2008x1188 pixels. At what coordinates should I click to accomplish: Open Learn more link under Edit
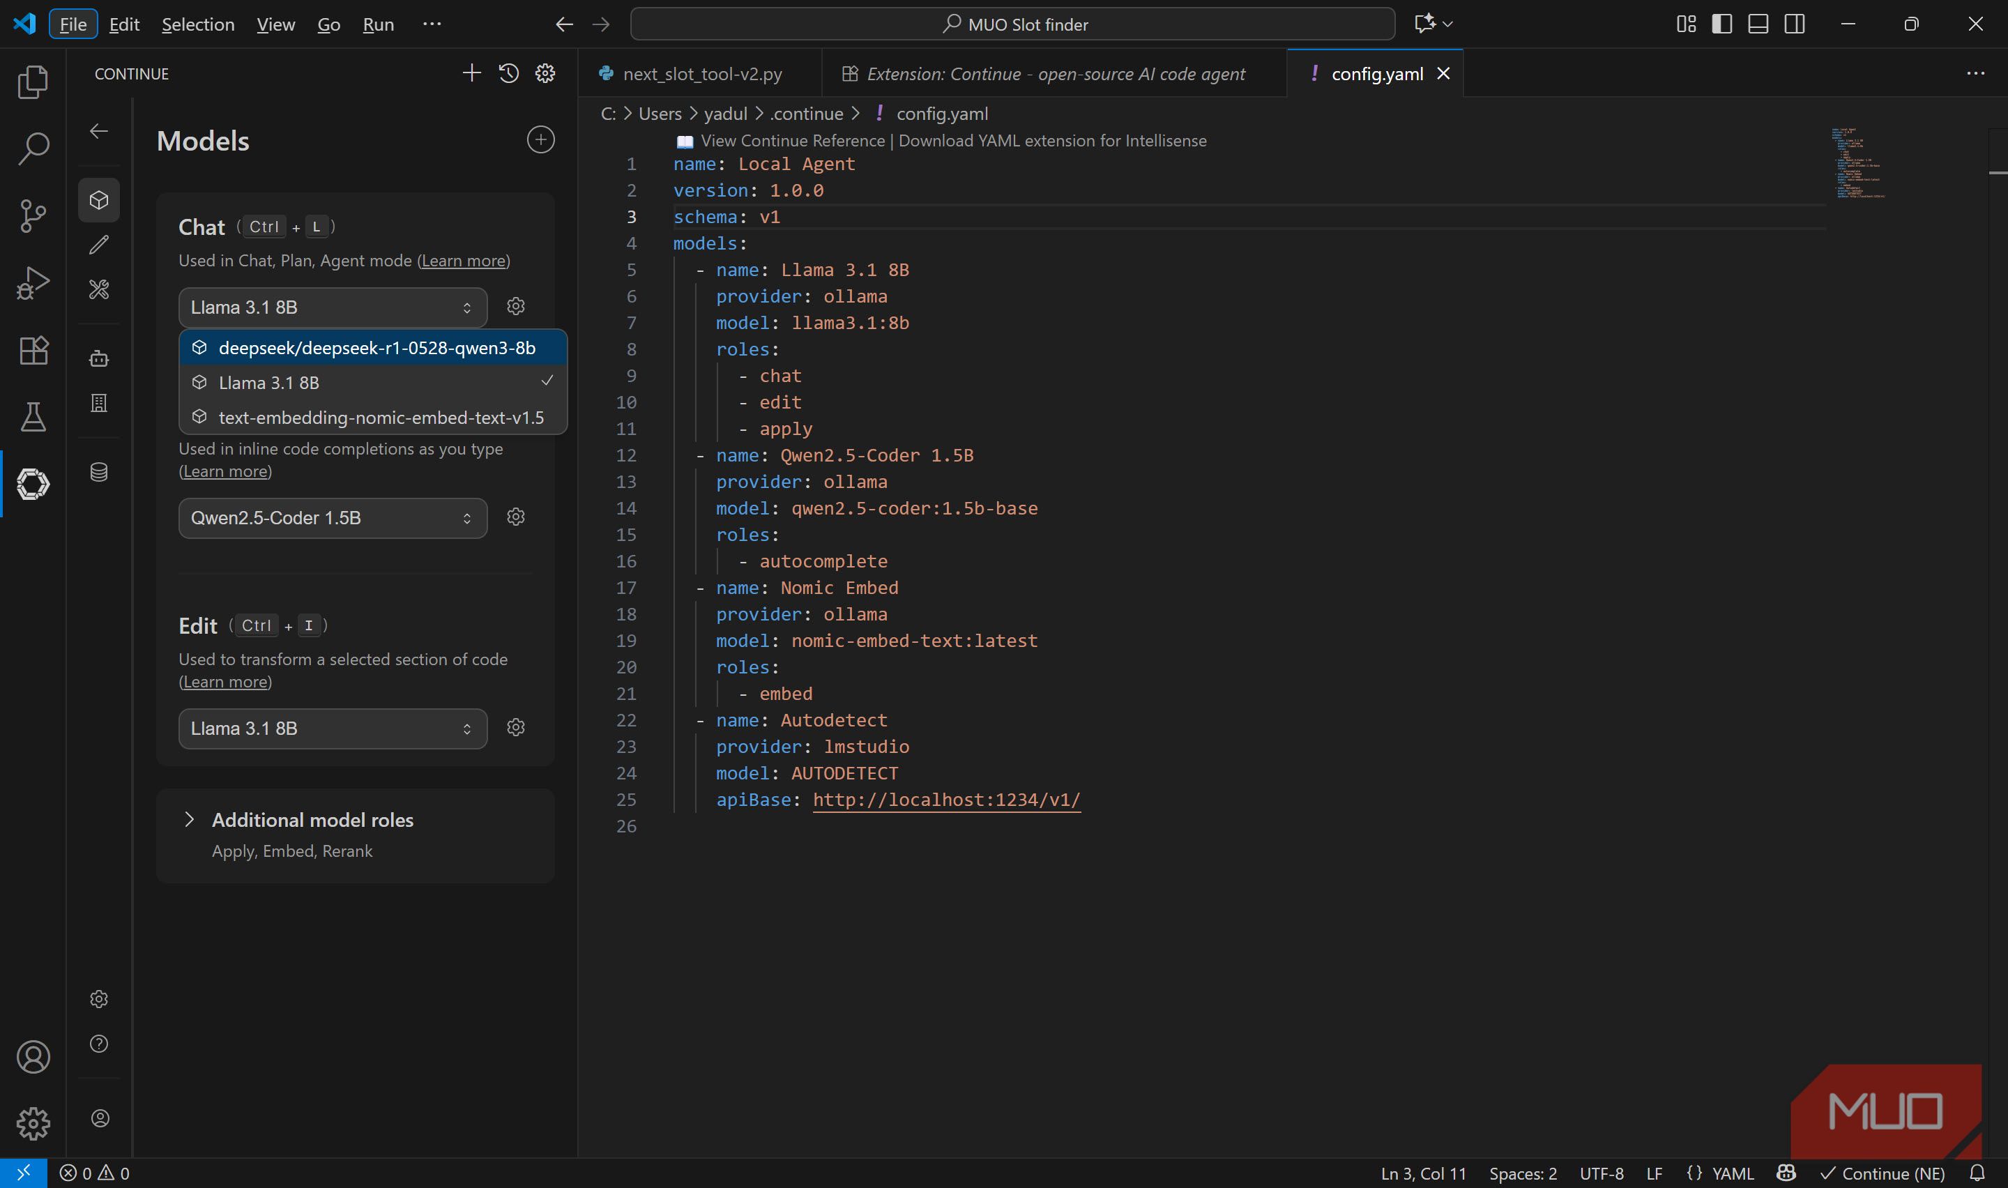(x=226, y=682)
